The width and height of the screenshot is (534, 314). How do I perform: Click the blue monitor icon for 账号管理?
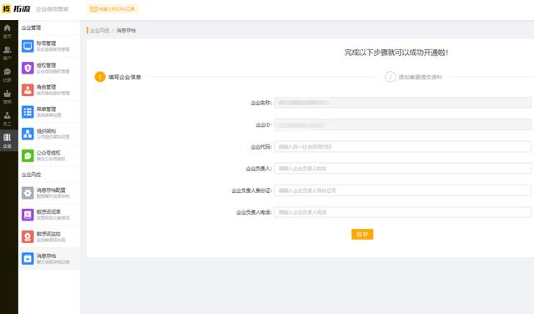pos(28,46)
